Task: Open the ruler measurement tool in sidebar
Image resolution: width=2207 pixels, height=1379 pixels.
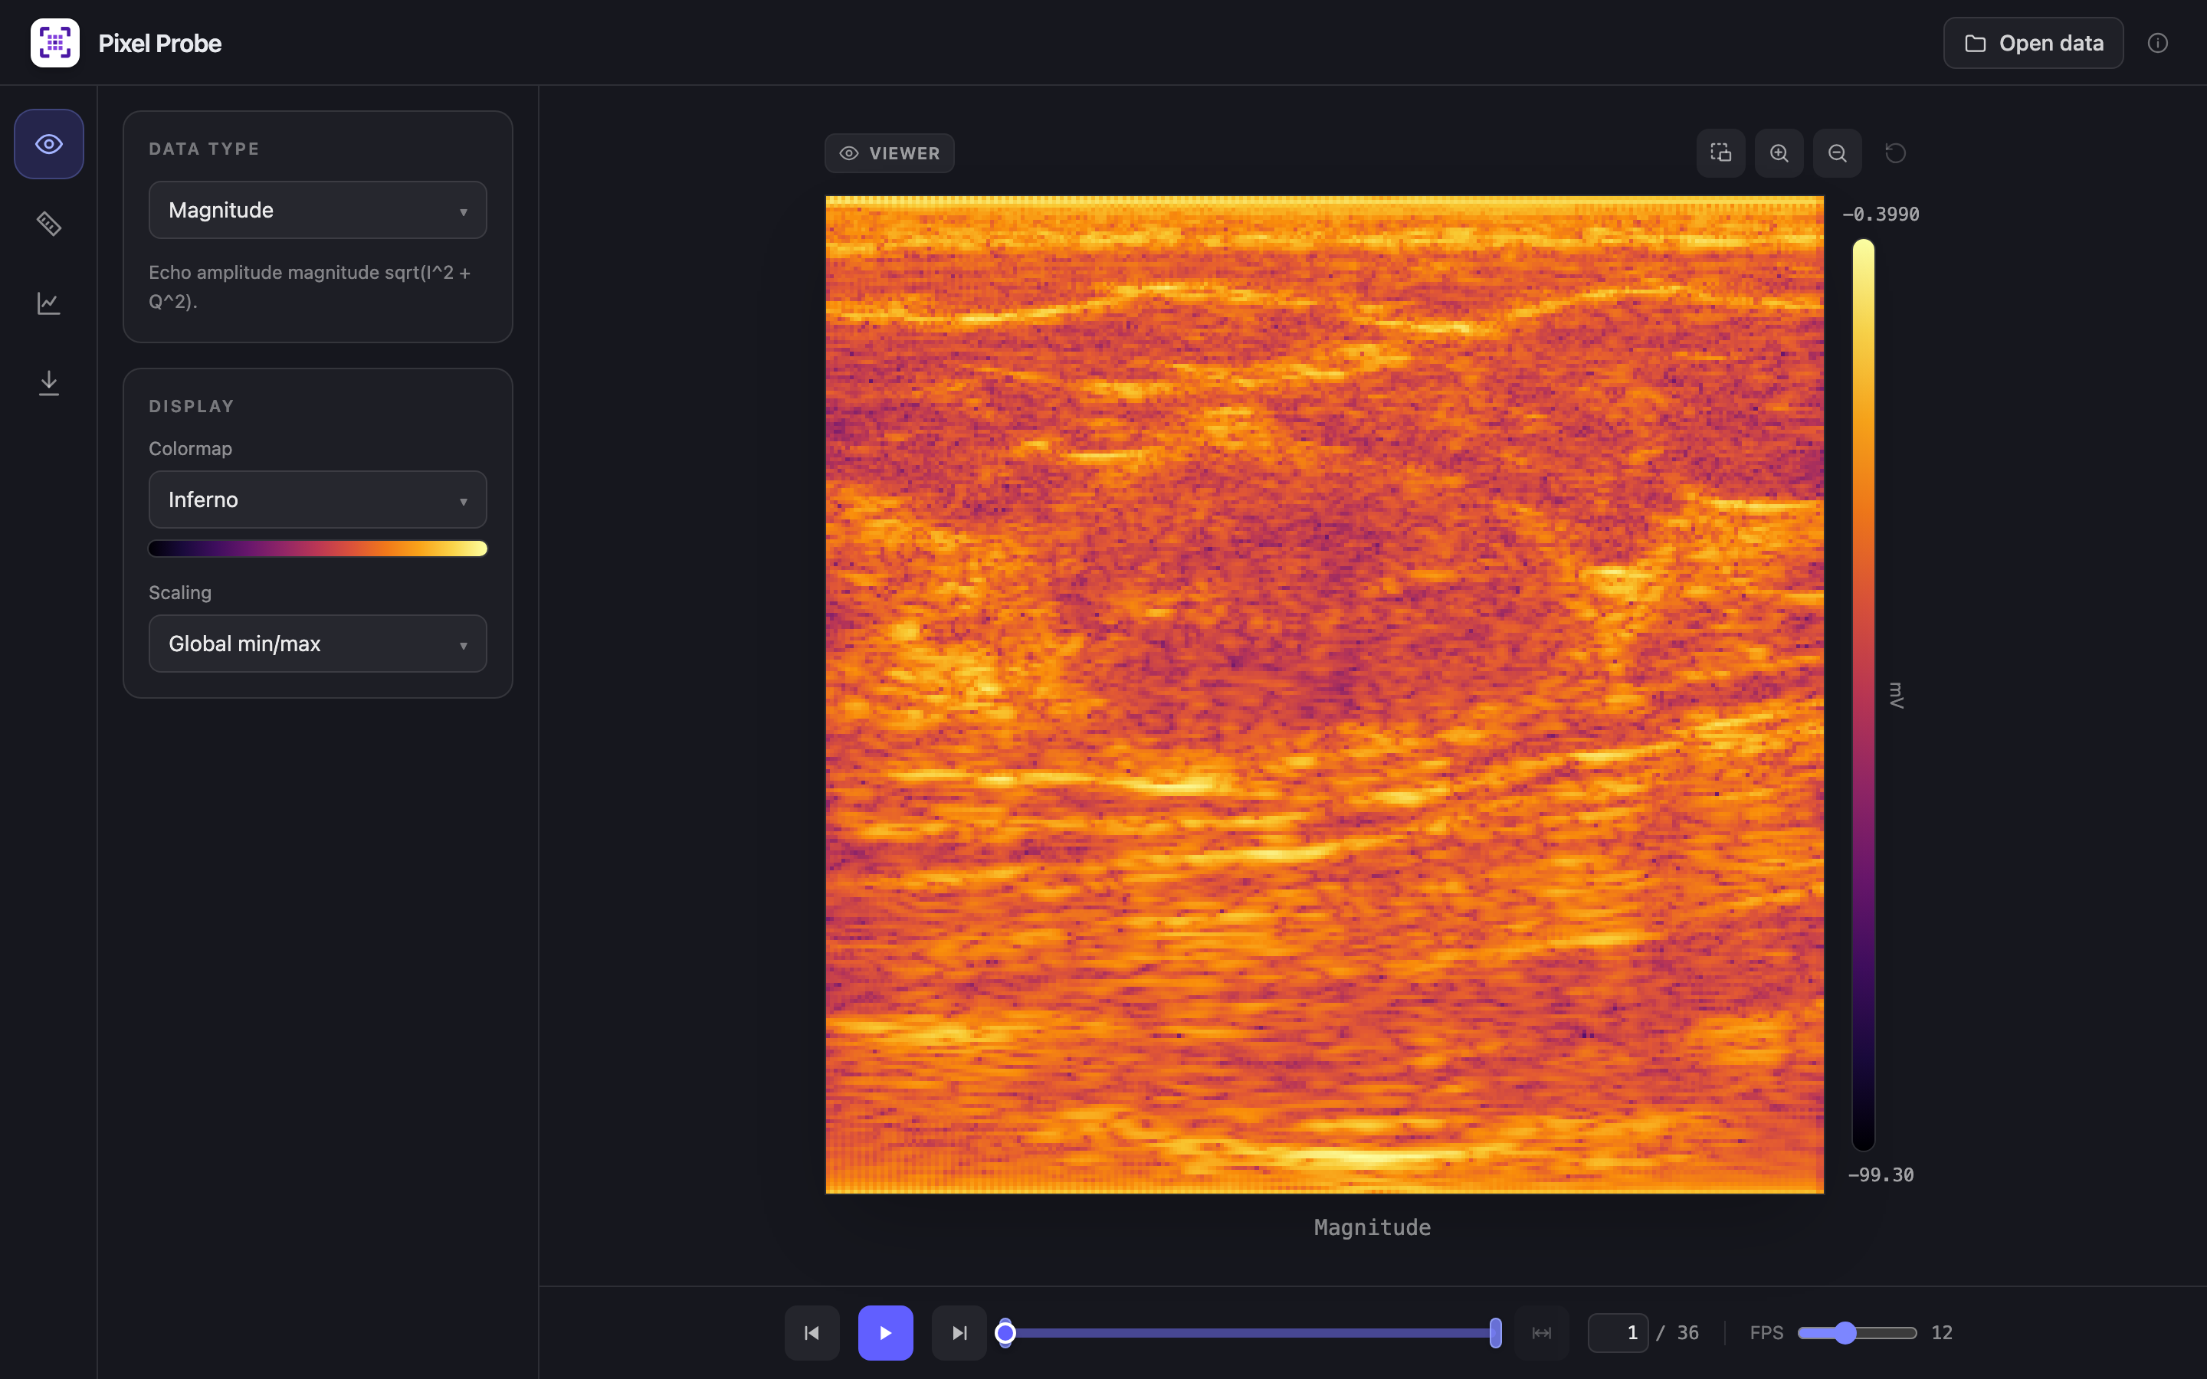Action: 49,224
